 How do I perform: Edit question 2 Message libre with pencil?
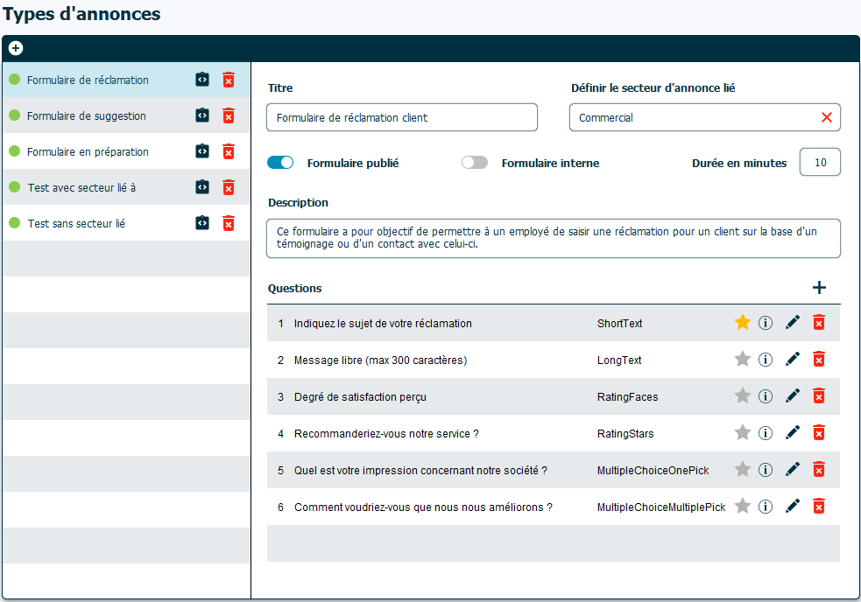[793, 360]
